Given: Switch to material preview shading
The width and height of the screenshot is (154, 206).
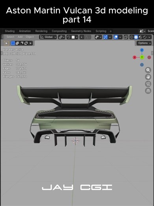Looking at the screenshot, I should tap(140, 37).
